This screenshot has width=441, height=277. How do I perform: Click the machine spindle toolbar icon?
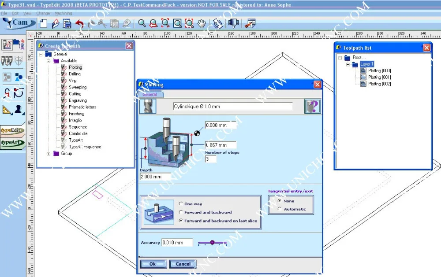click(233, 24)
